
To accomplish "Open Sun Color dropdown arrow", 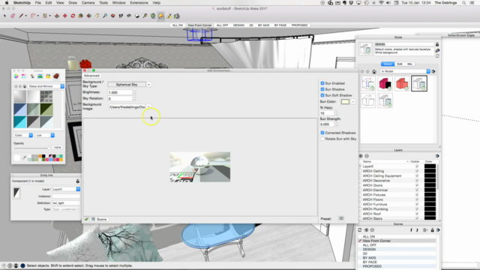I will tap(353, 102).
